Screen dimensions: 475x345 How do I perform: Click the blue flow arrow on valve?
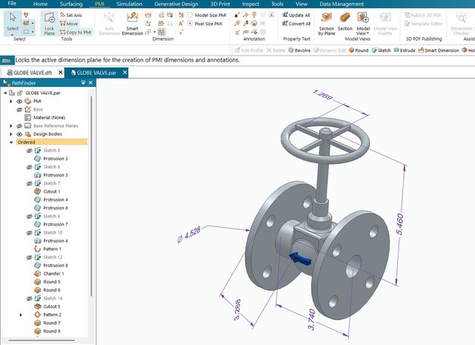(x=300, y=258)
